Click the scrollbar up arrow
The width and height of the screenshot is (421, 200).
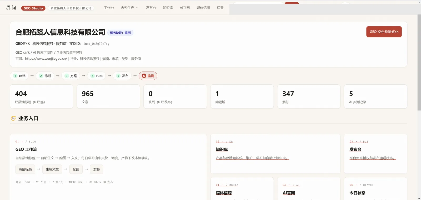click(x=419, y=2)
